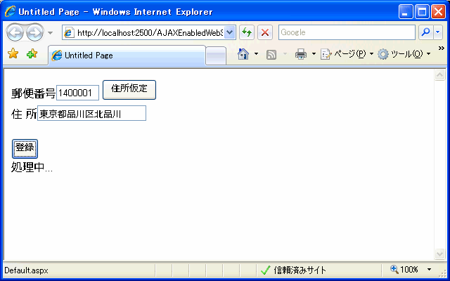Click the Add to Favorites icon
Image resolution: width=450 pixels, height=281 pixels.
pyautogui.click(x=32, y=53)
